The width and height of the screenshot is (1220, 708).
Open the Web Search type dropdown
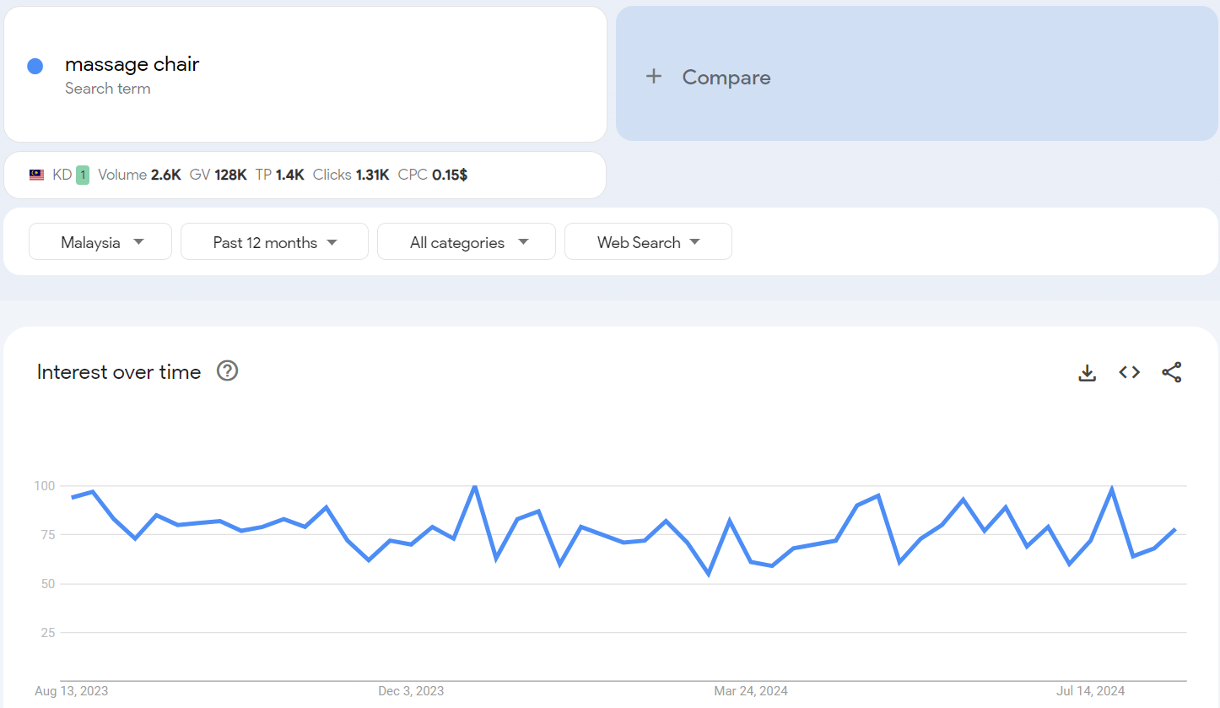pos(647,242)
